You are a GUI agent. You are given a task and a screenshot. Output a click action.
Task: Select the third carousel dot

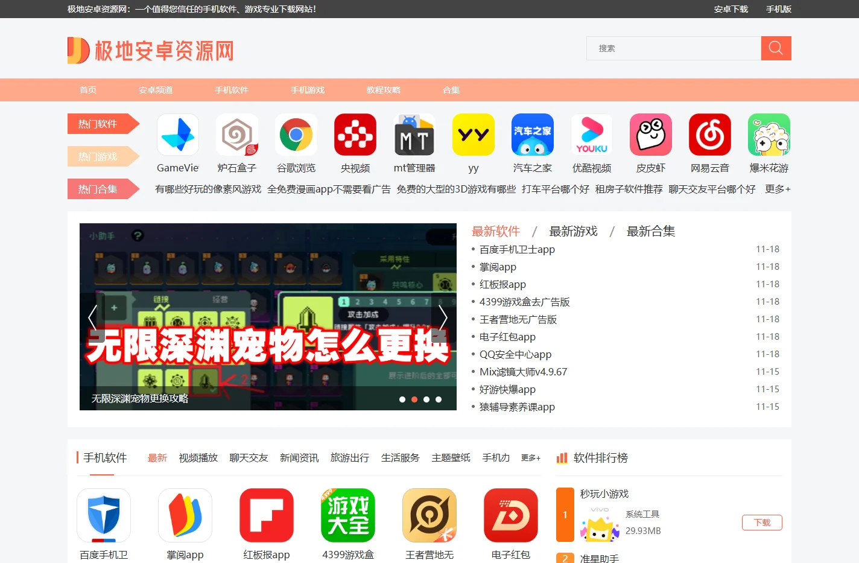tap(426, 399)
